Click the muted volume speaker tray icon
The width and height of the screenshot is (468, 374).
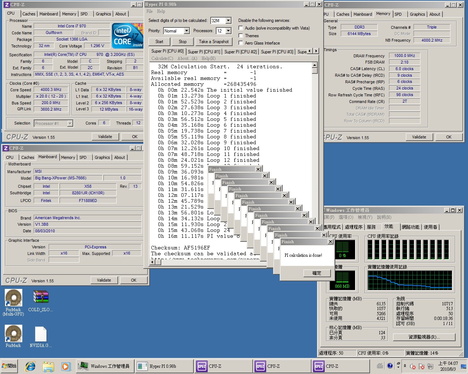[413, 366]
